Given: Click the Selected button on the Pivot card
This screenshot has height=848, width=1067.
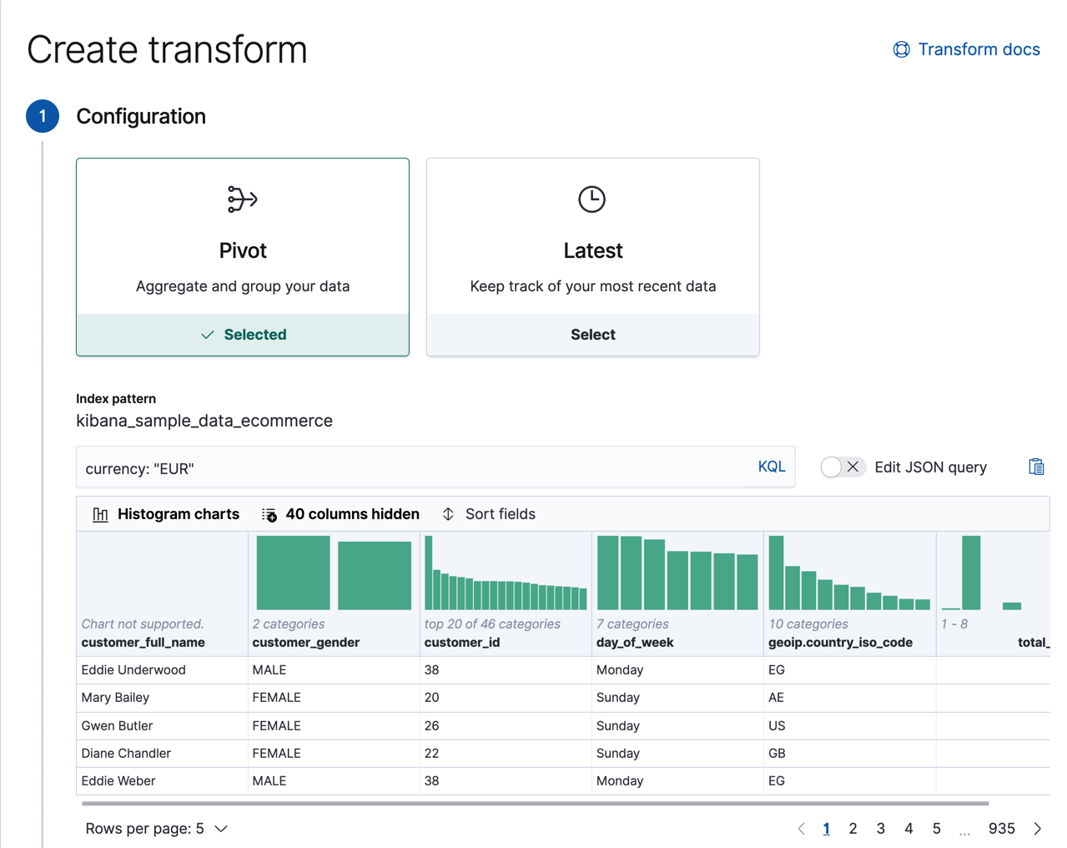Looking at the screenshot, I should [242, 334].
